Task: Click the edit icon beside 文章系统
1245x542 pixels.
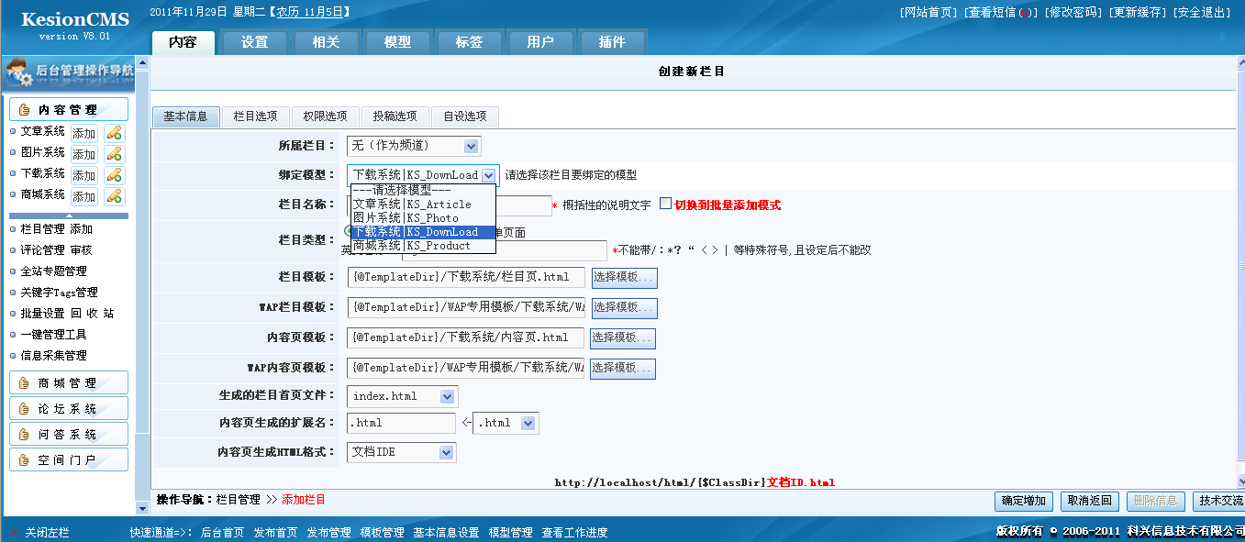Action: point(114,133)
